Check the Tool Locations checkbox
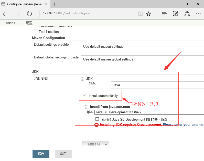This screenshot has height=161, width=204. coord(35,31)
